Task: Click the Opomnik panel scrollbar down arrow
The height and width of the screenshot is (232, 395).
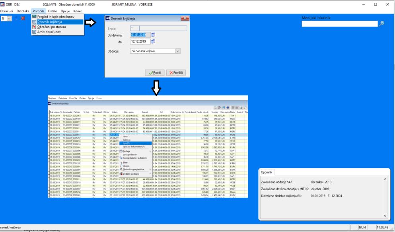Action: (x=385, y=216)
